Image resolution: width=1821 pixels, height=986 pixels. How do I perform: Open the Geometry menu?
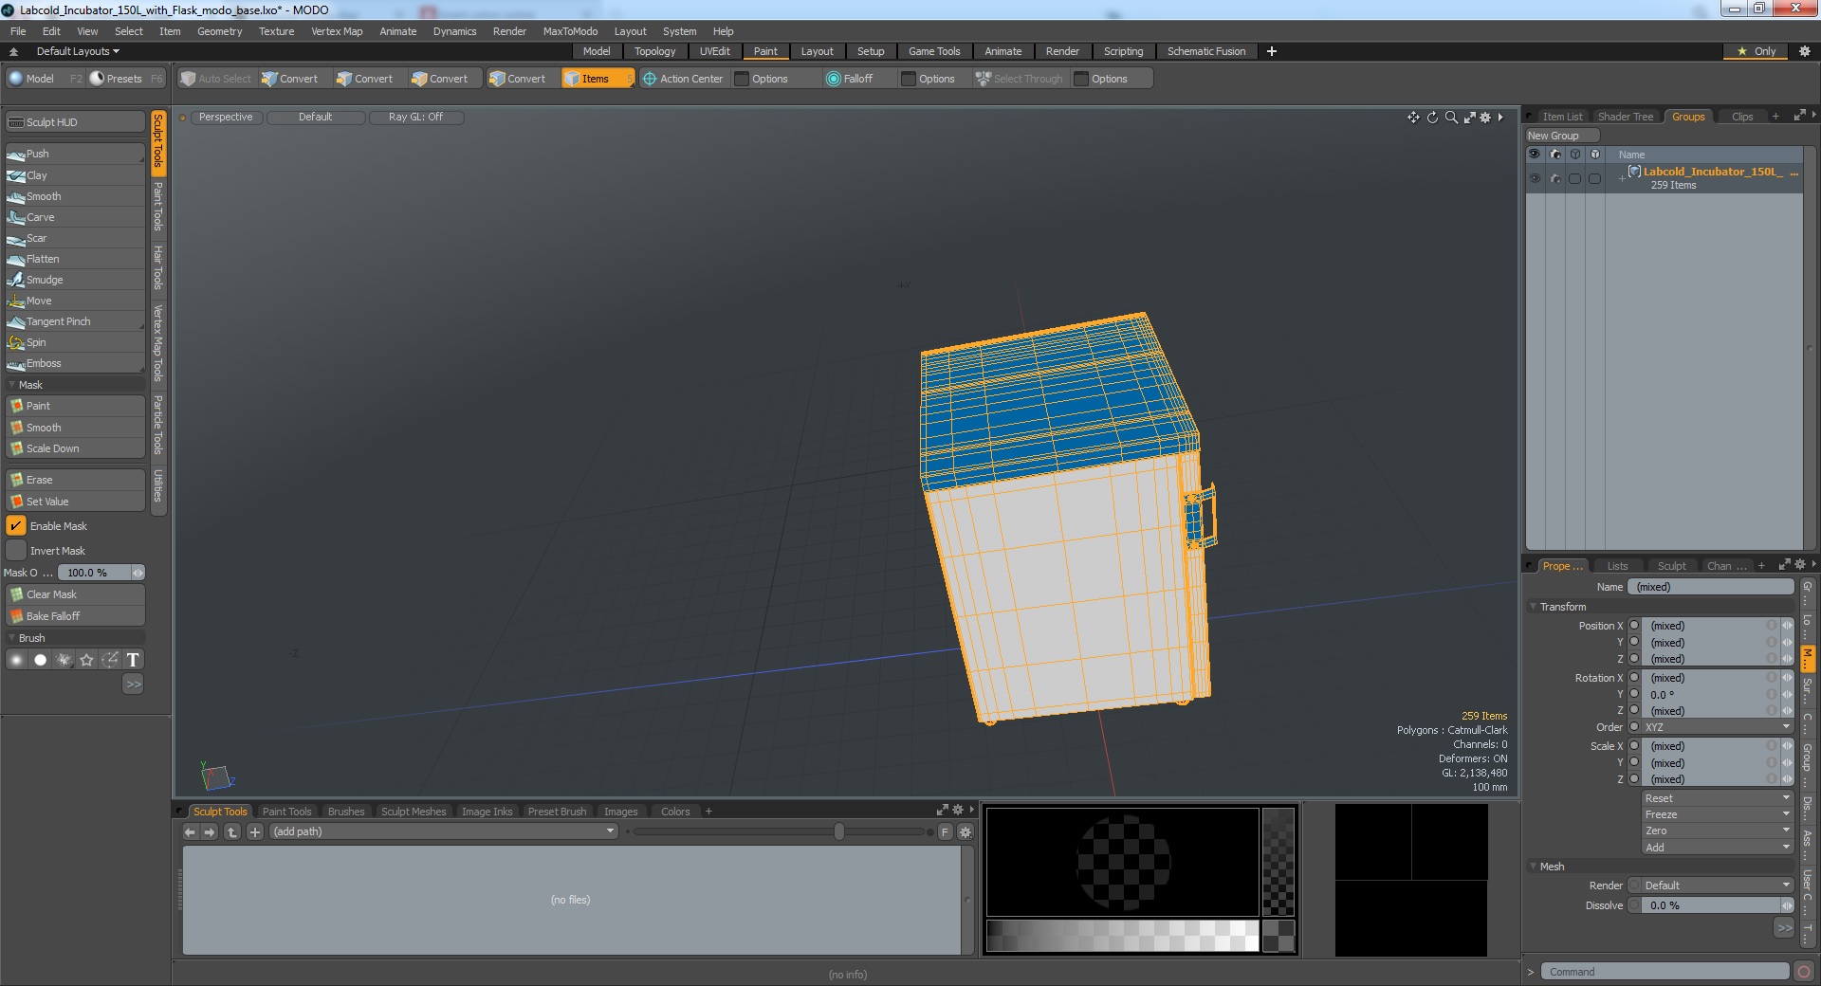coord(219,31)
